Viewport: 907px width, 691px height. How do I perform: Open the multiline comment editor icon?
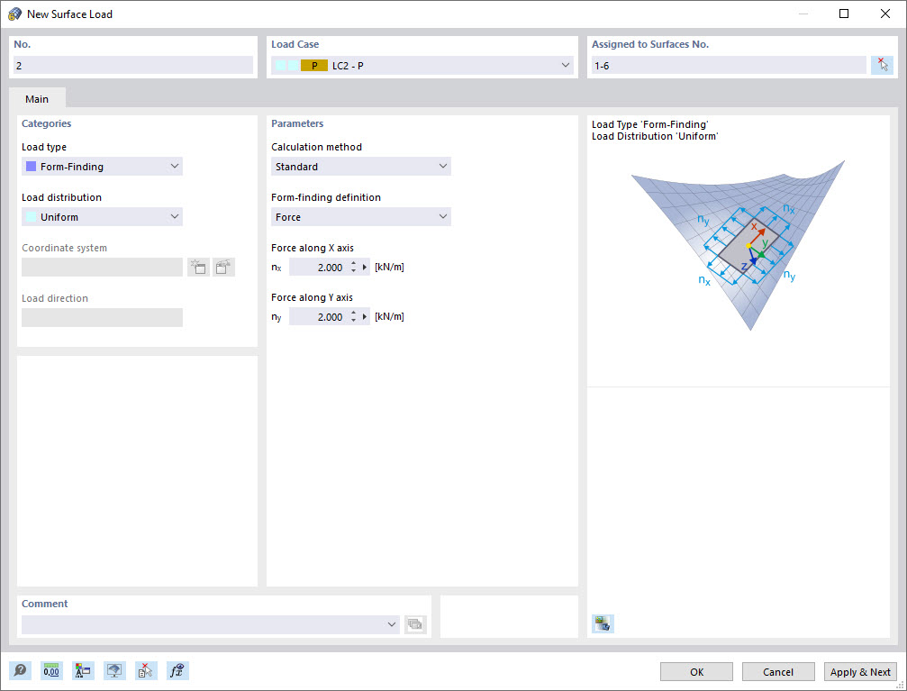415,623
